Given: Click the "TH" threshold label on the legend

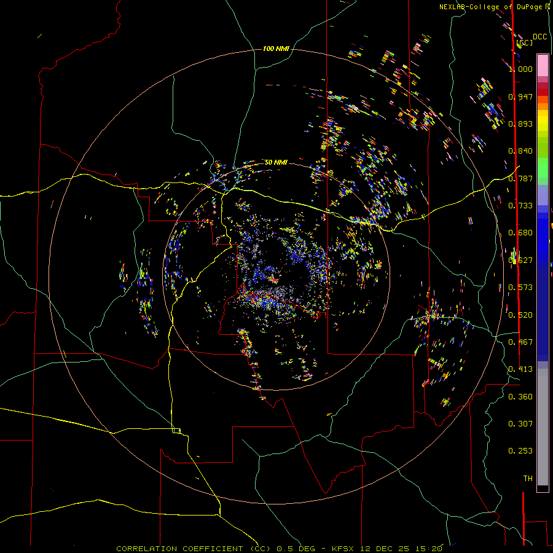Looking at the screenshot, I should pyautogui.click(x=528, y=479).
